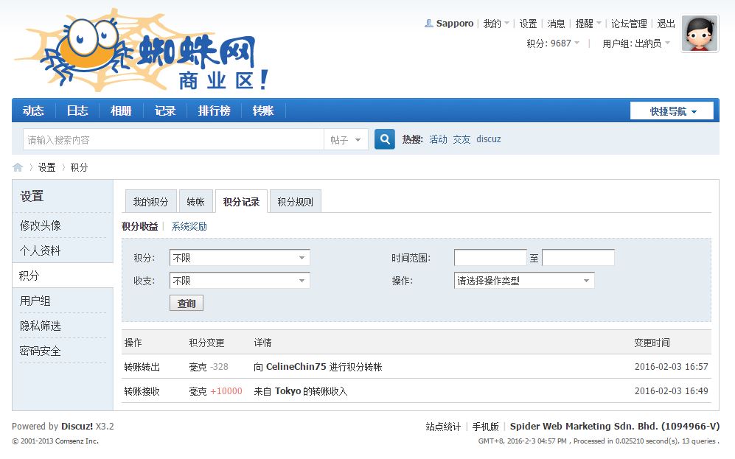Image resolution: width=735 pixels, height=459 pixels.
Task: Click the home icon in breadcrumb
Action: 18,167
